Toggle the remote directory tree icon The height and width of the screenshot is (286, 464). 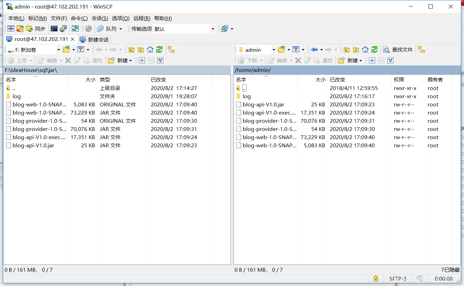pos(421,50)
